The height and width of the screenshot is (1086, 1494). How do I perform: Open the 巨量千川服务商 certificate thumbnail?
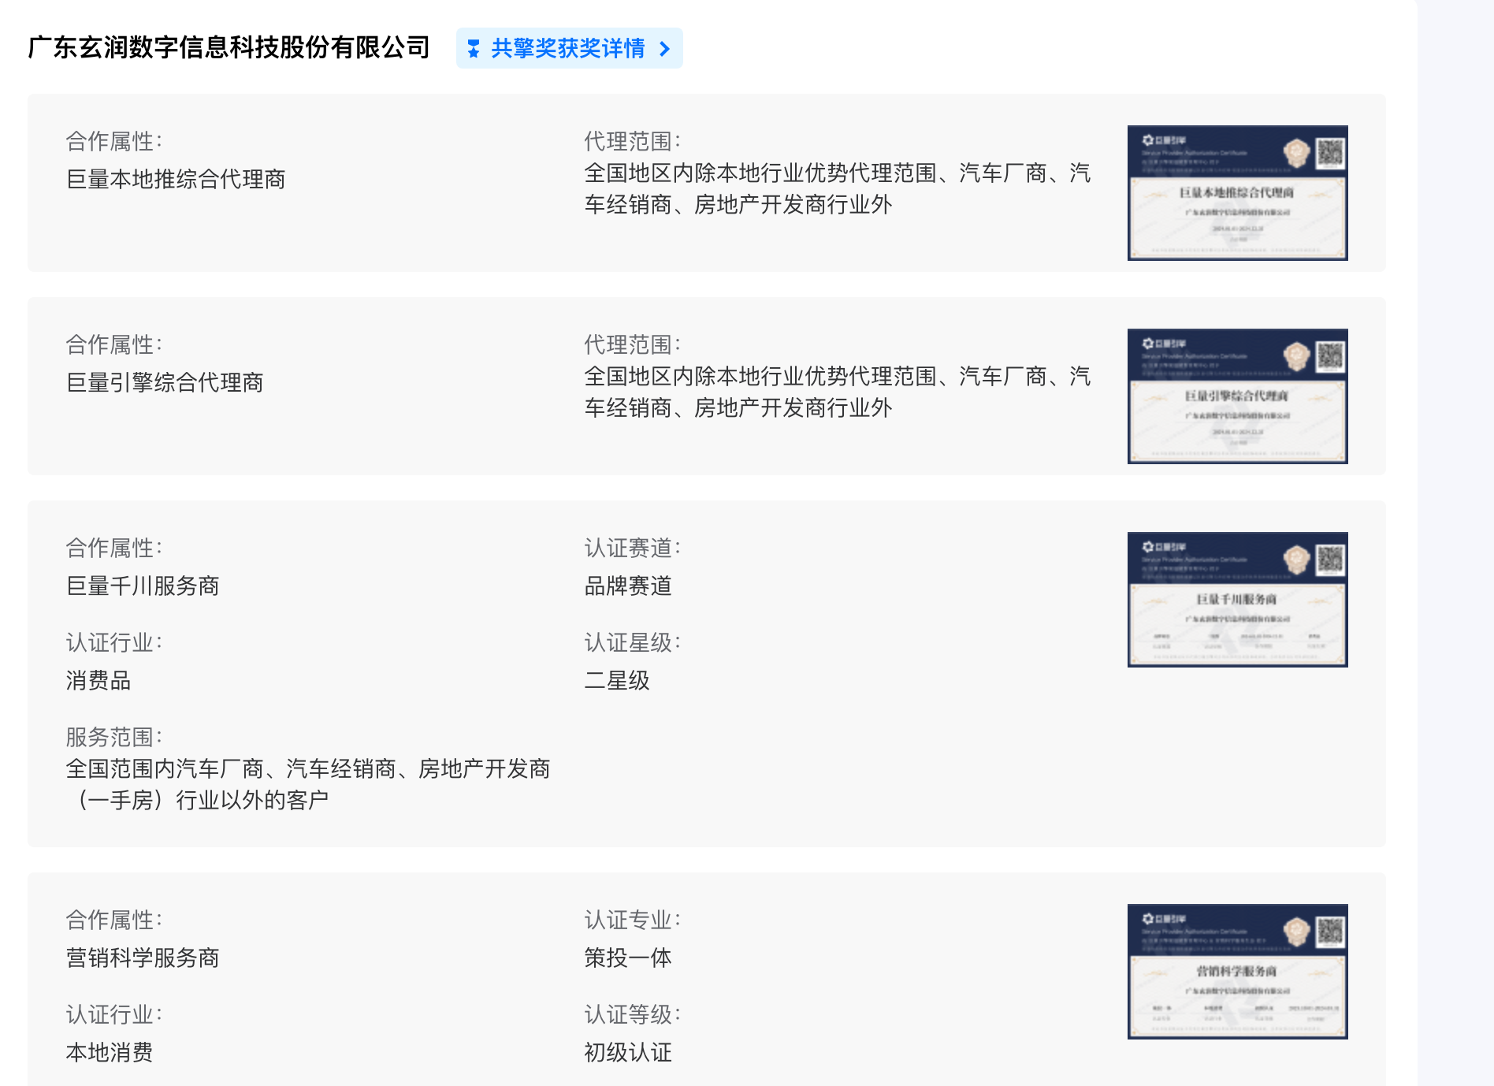pyautogui.click(x=1237, y=600)
